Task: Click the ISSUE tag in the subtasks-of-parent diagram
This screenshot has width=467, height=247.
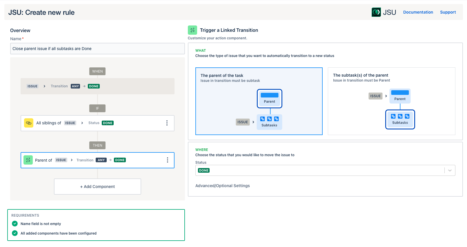Action: tap(375, 96)
